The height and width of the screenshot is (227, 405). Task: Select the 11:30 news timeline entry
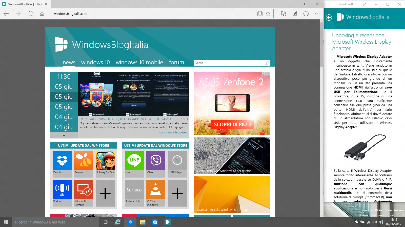pyautogui.click(x=64, y=77)
